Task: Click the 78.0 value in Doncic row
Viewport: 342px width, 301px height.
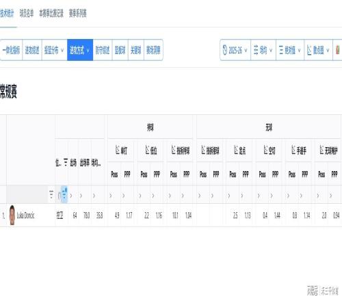Action: point(86,215)
